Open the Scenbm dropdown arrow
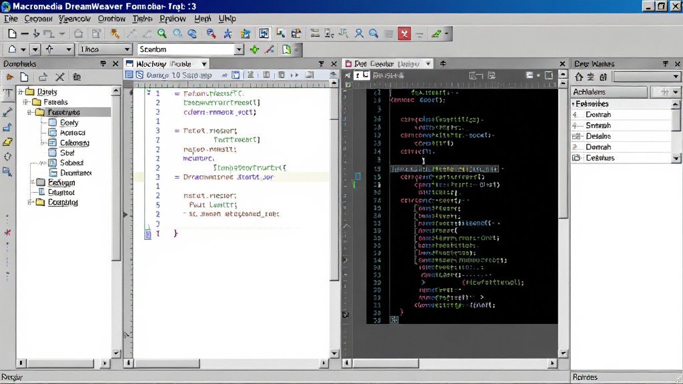 [x=239, y=49]
